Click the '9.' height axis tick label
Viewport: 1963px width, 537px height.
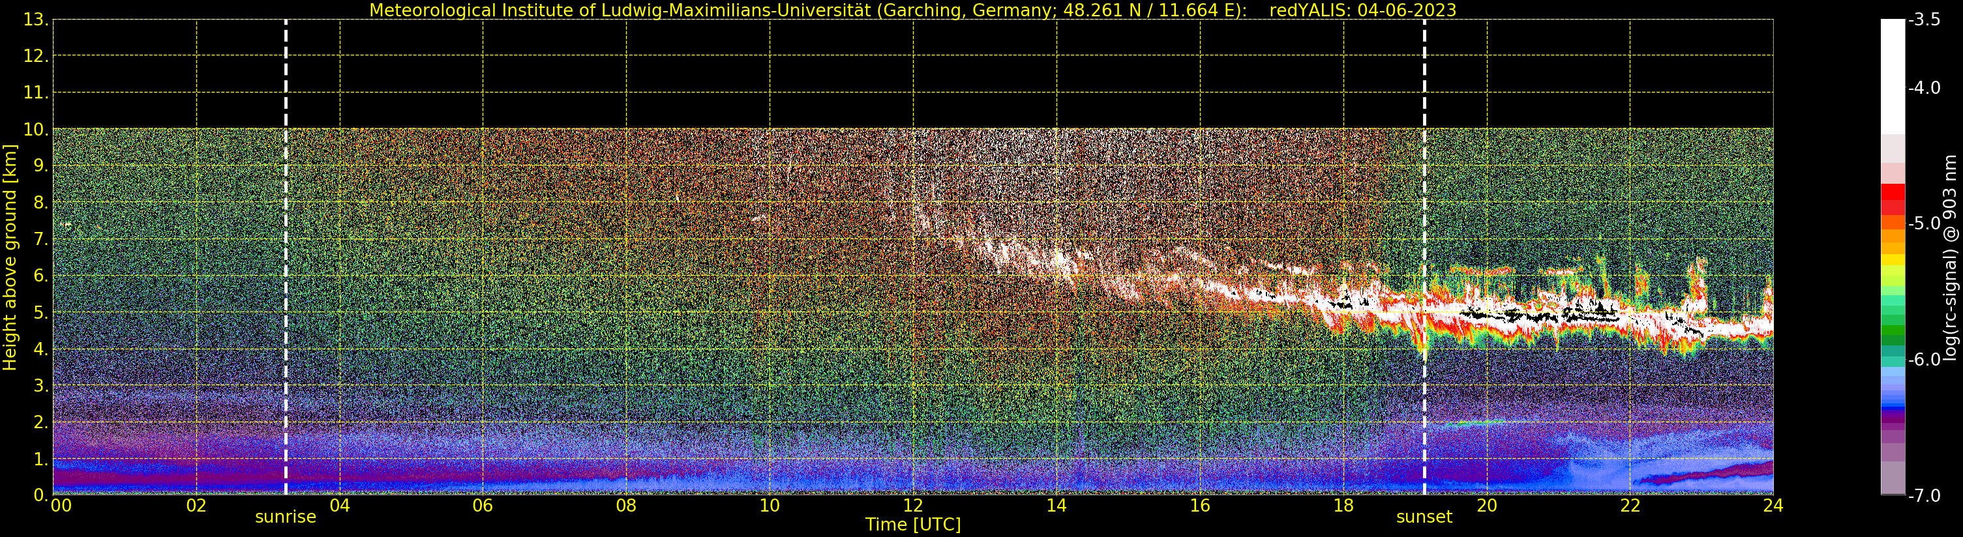click(41, 166)
